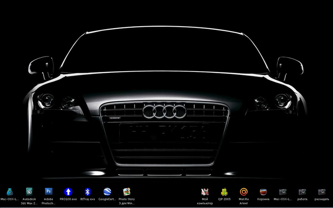The image size is (333, 208).
Task: Click the Audi four-rings emblem on wallpaper
Action: (x=163, y=111)
